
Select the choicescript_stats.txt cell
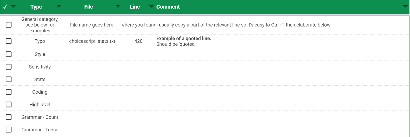point(92,41)
